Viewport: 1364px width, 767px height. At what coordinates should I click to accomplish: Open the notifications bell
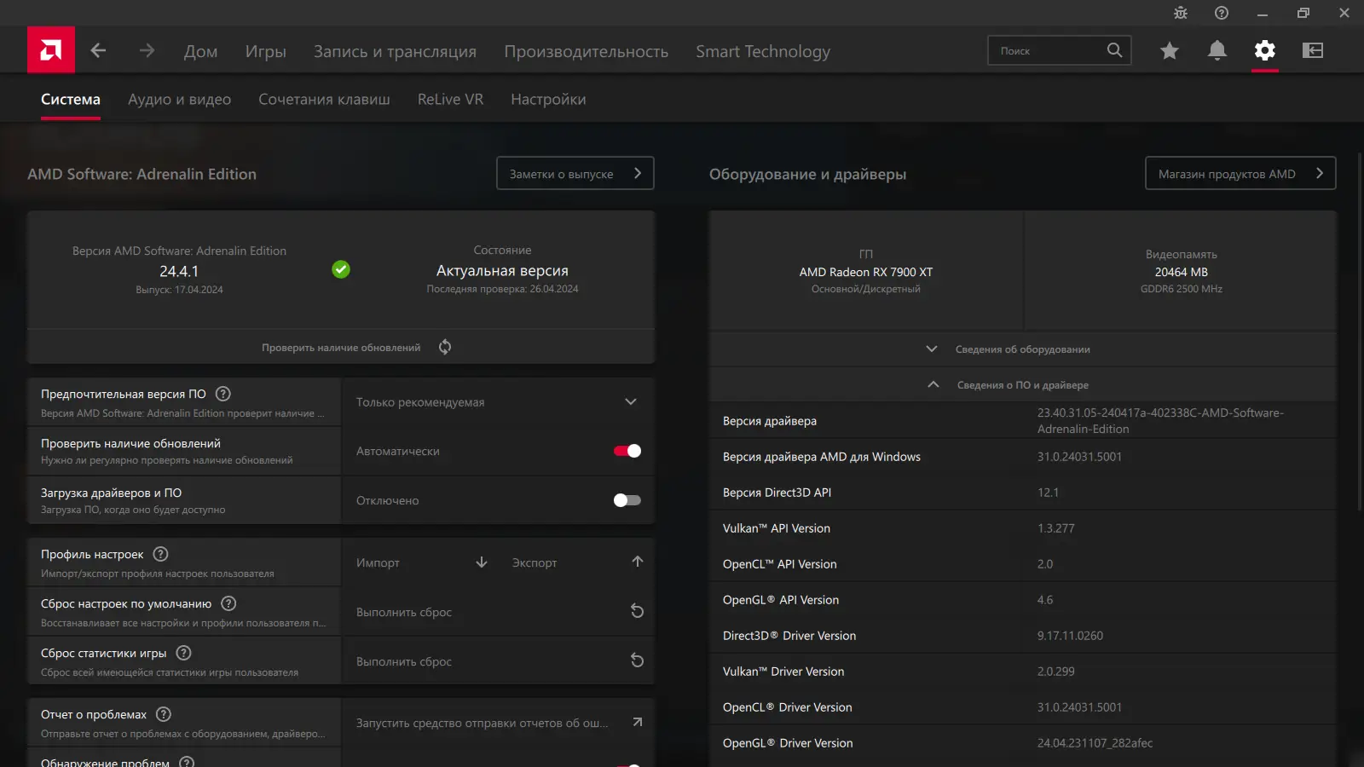[x=1217, y=50]
